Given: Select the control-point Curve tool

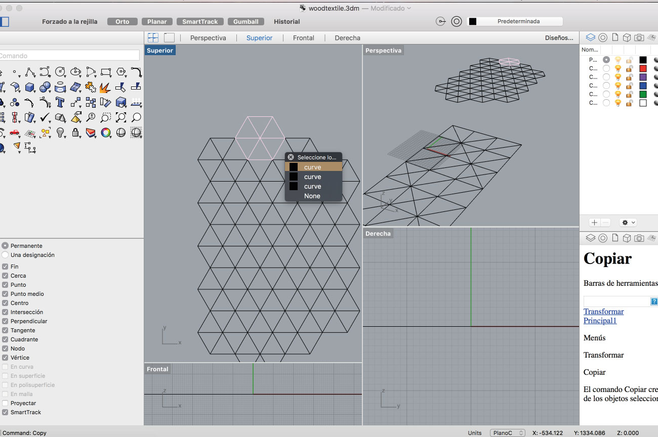Looking at the screenshot, I should (x=45, y=72).
